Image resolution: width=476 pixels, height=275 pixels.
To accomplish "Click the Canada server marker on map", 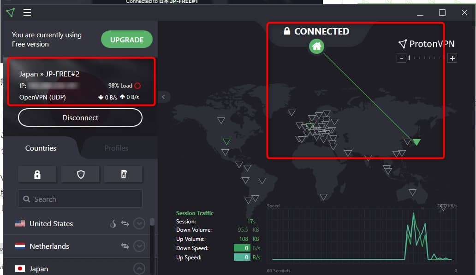I will 221,121.
